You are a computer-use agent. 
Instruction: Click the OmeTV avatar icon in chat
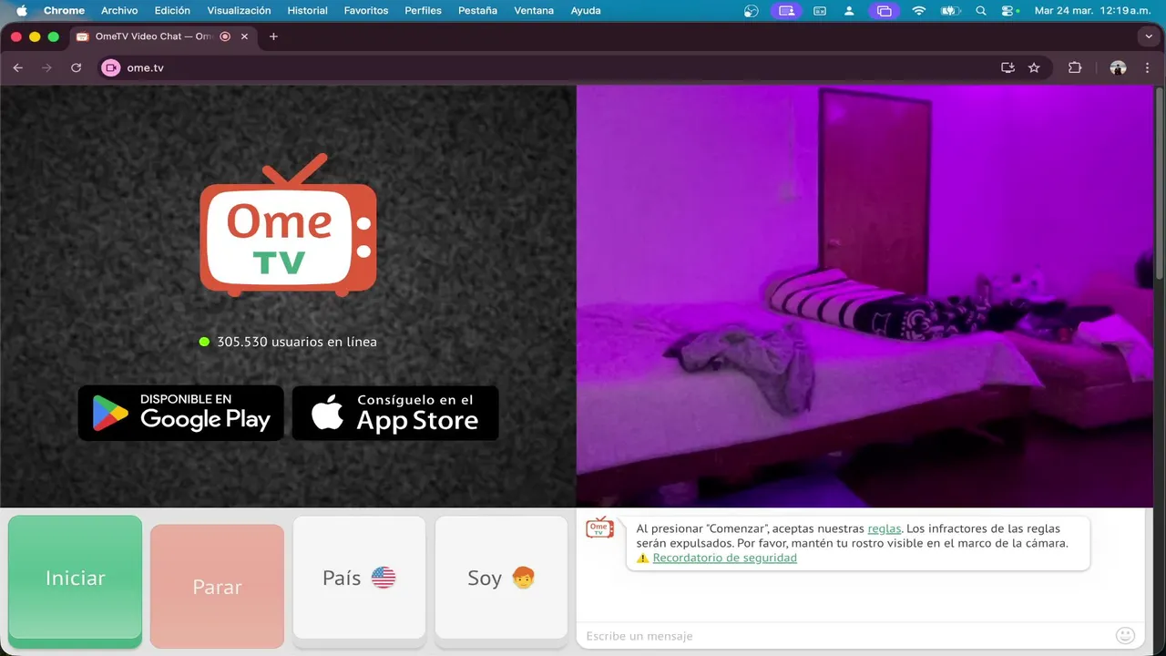pyautogui.click(x=599, y=528)
